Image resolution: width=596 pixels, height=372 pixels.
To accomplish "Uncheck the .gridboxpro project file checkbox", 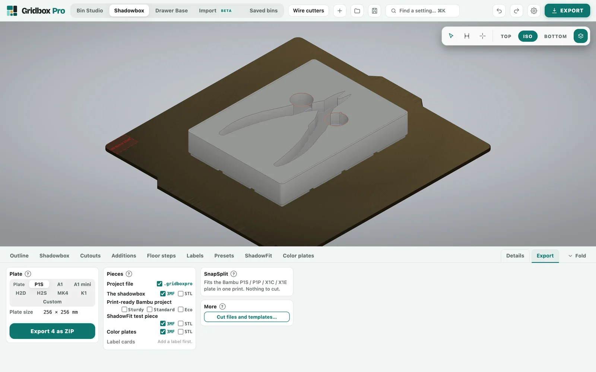I will pyautogui.click(x=159, y=284).
